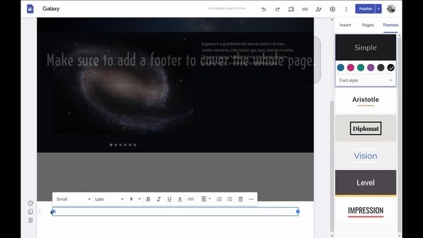This screenshot has height=238, width=423.
Task: Apply italic formatting
Action: pyautogui.click(x=159, y=199)
